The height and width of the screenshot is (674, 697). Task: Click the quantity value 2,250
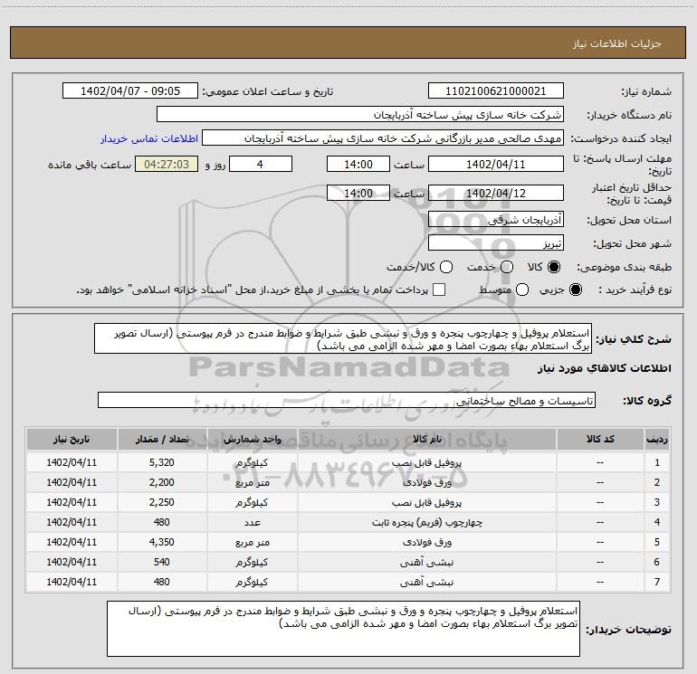click(x=162, y=502)
